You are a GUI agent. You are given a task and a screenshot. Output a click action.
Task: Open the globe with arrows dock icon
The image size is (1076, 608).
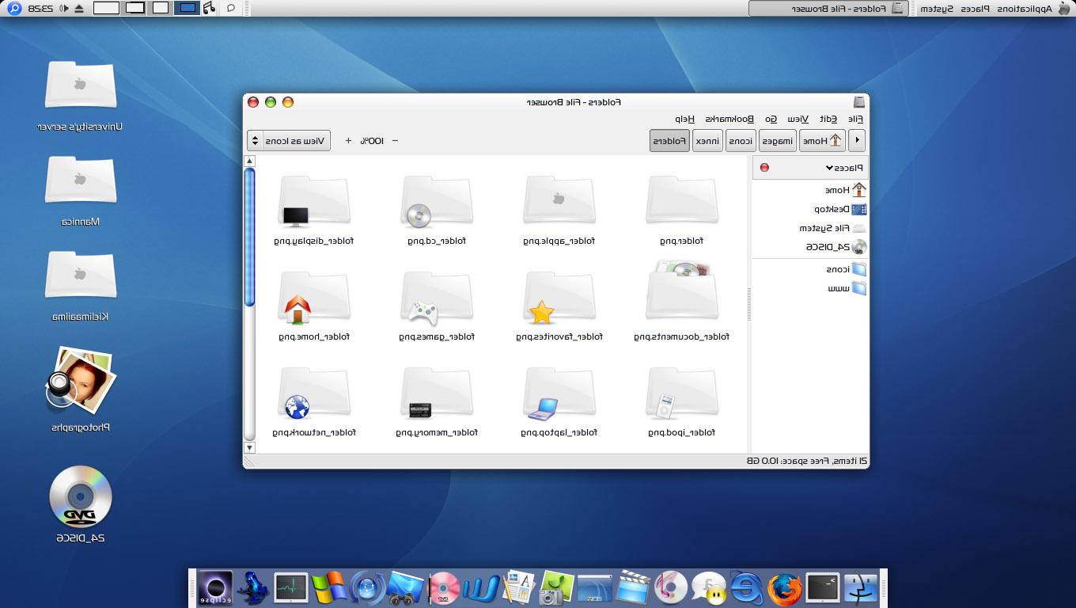tap(367, 588)
